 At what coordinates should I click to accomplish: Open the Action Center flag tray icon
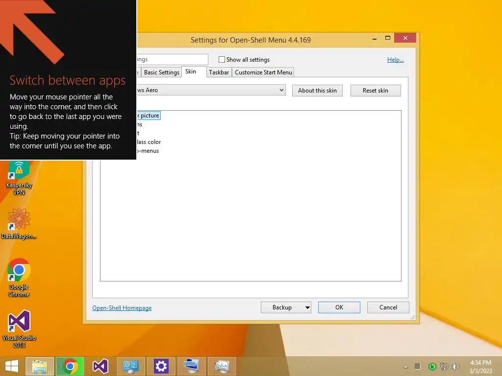(x=418, y=366)
